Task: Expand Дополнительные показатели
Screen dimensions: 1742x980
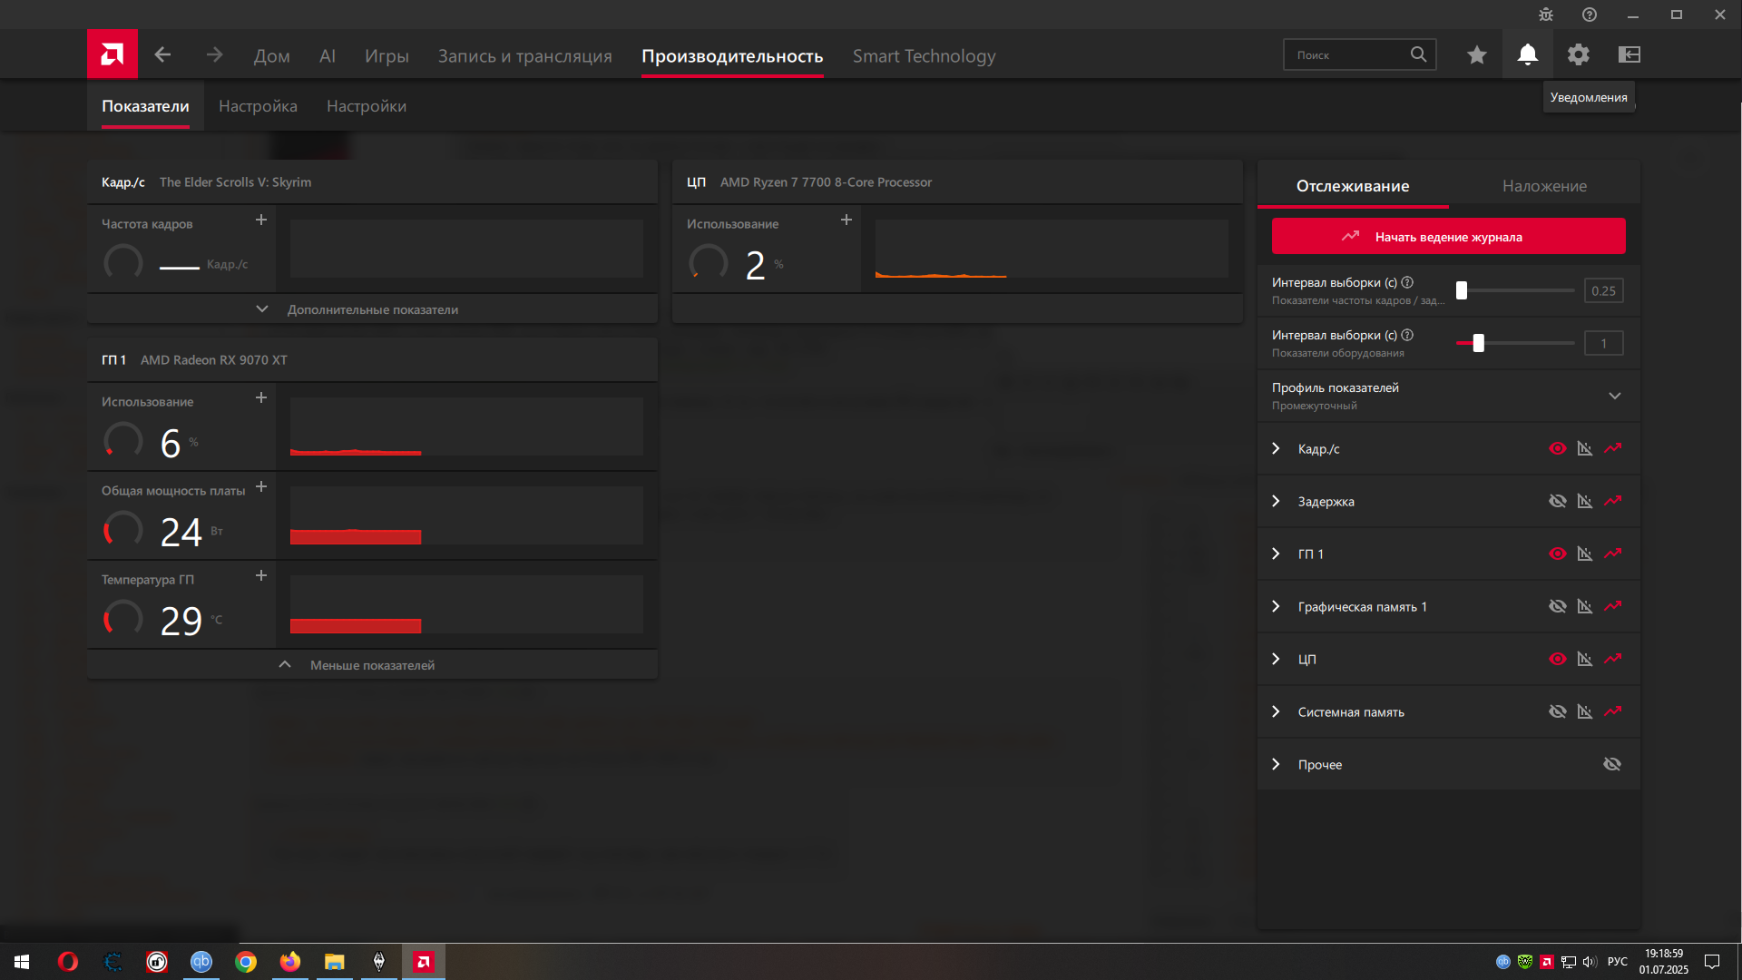Action: click(x=372, y=309)
